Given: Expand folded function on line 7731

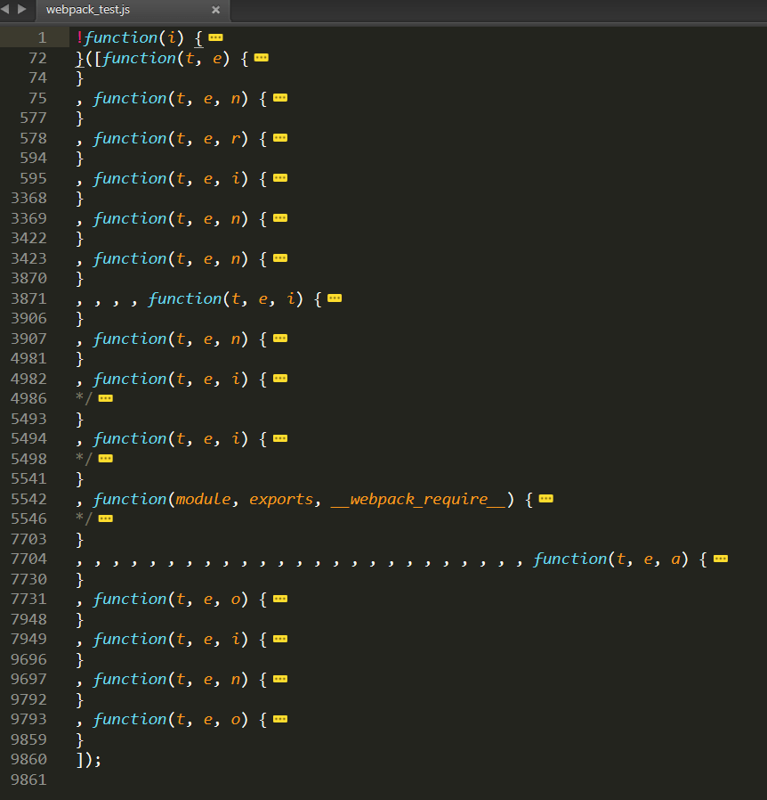Looking at the screenshot, I should click(280, 599).
